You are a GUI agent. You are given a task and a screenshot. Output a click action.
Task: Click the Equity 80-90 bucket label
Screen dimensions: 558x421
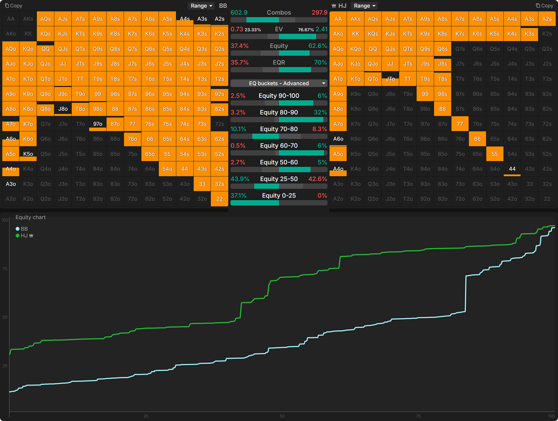coord(278,112)
